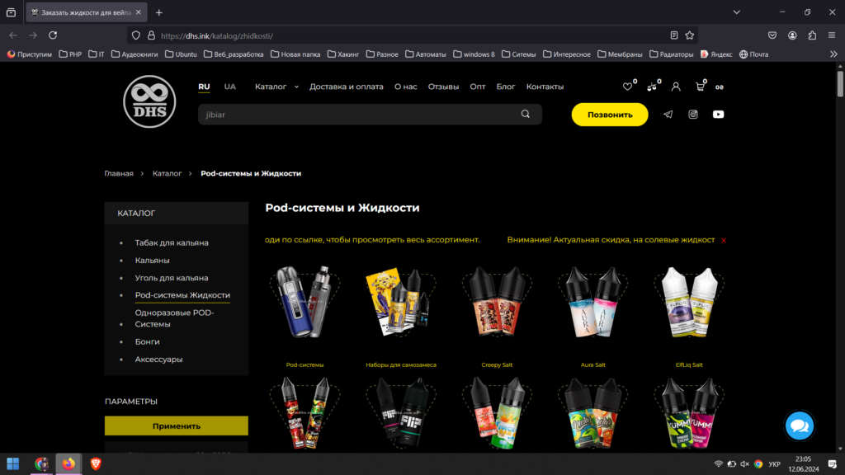The image size is (845, 475).
Task: Switch site language to UA
Action: tap(230, 87)
